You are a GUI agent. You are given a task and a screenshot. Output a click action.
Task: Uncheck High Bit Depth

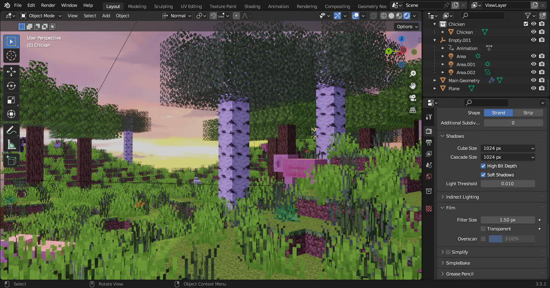pos(483,166)
